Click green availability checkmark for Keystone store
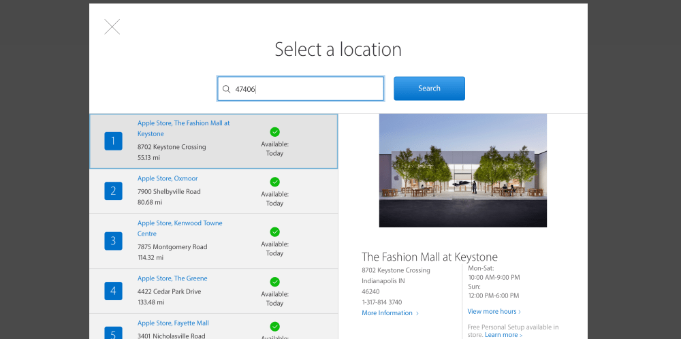This screenshot has width=681, height=339. [x=274, y=132]
